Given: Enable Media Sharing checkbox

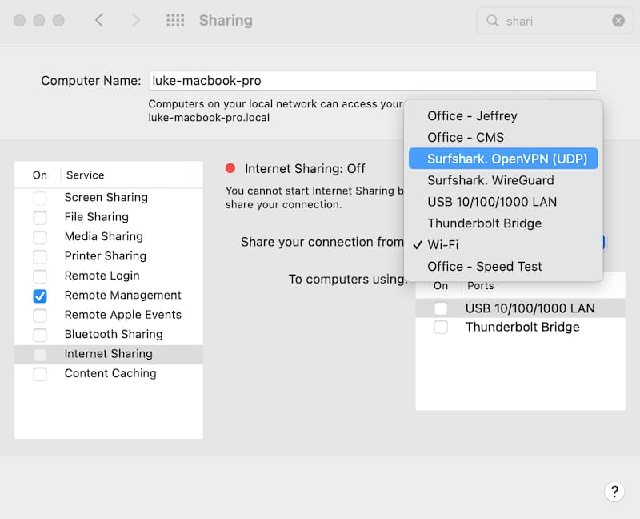Looking at the screenshot, I should coord(40,237).
